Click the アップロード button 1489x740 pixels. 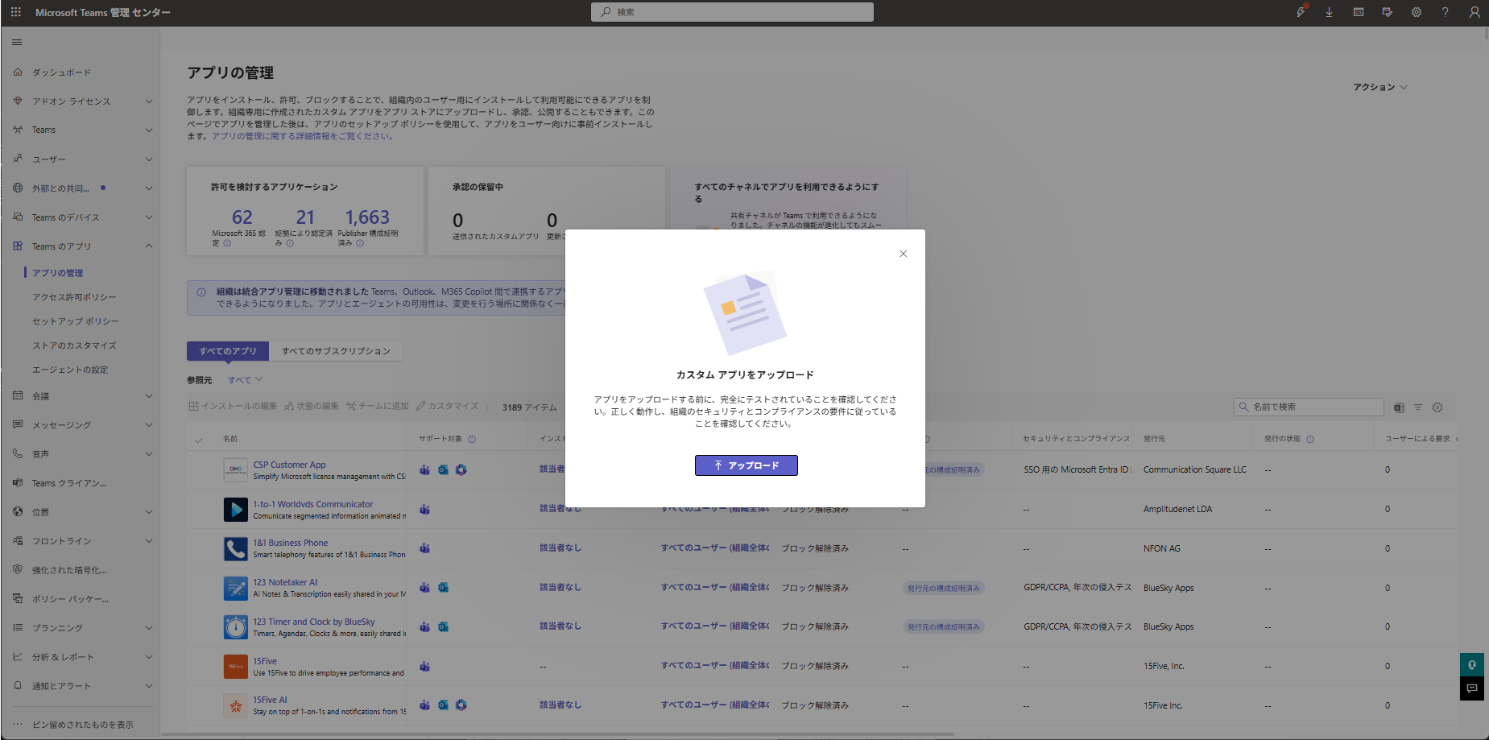(747, 465)
